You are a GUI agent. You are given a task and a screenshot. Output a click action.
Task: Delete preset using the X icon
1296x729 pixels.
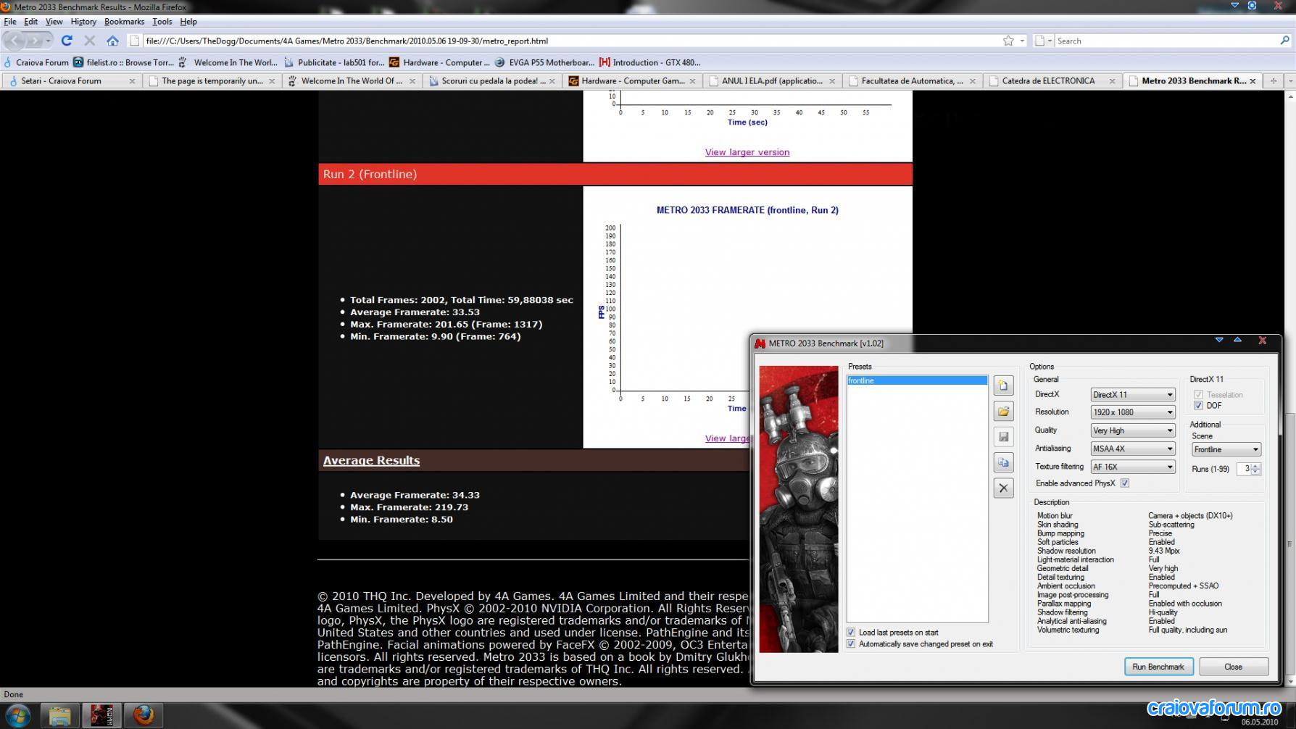[1003, 488]
